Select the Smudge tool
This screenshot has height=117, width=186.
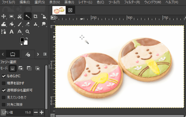(x=44, y=24)
